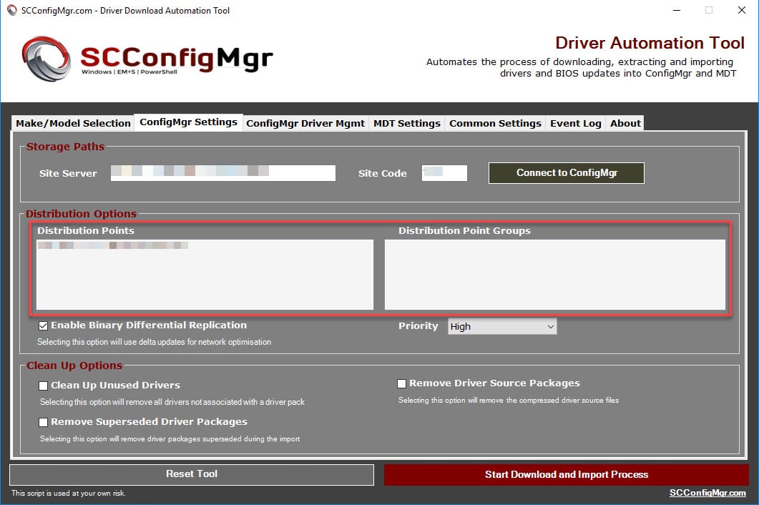Open the Priority dropdown showing High
This screenshot has width=759, height=505.
502,326
